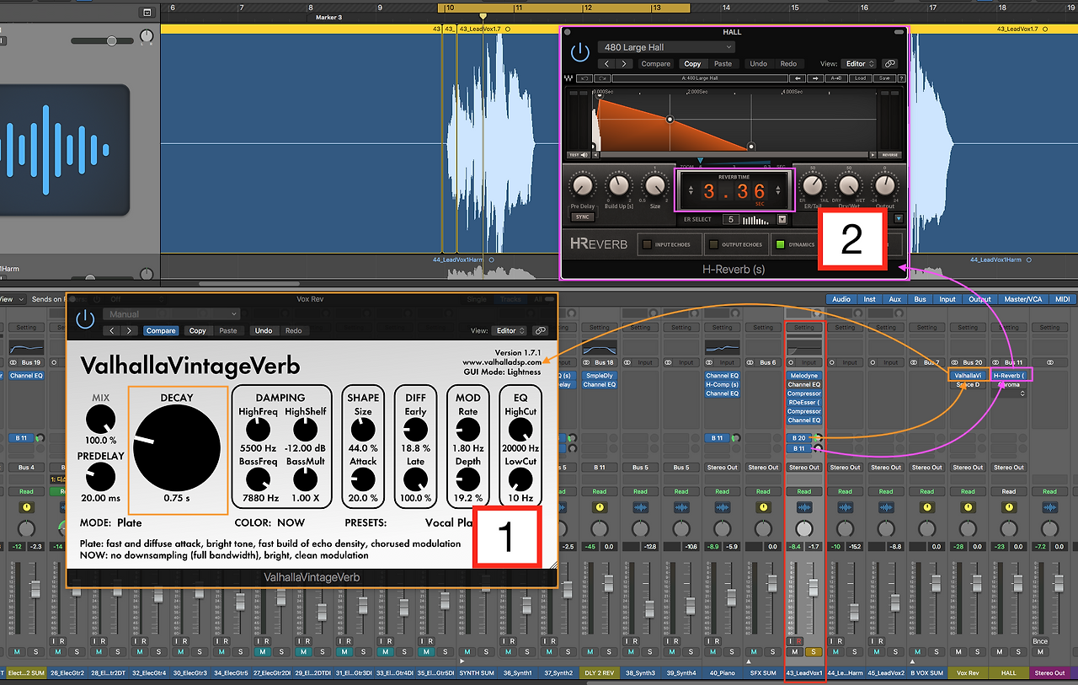Viewport: 1078px width, 685px height.
Task: Click the Waves Load button in H-Reverb
Action: click(x=859, y=78)
